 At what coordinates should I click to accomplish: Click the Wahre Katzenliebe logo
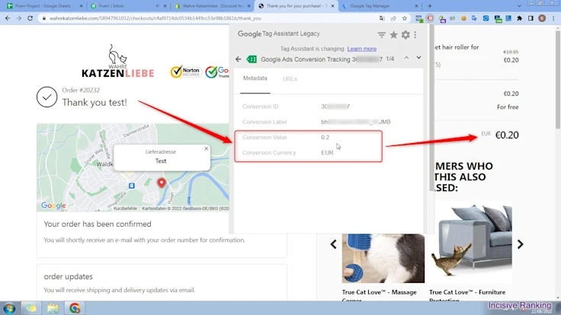(117, 61)
